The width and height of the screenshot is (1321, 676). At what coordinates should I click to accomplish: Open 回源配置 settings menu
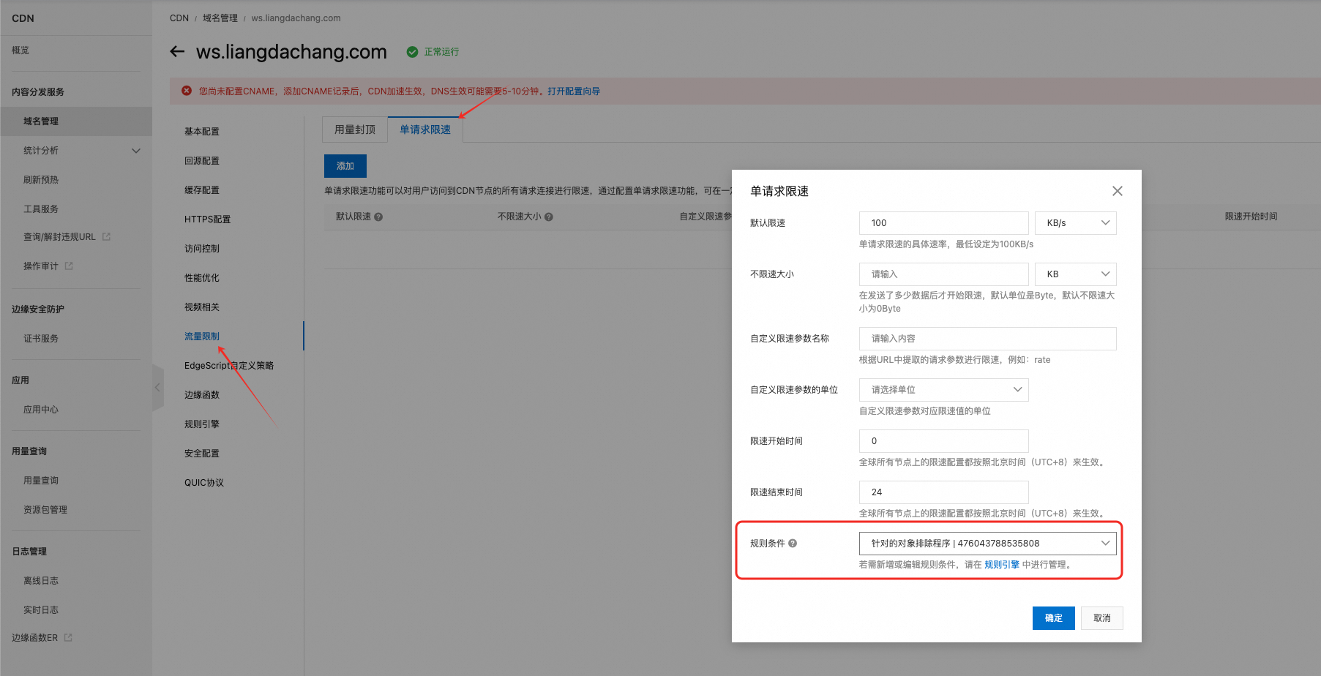(x=202, y=161)
